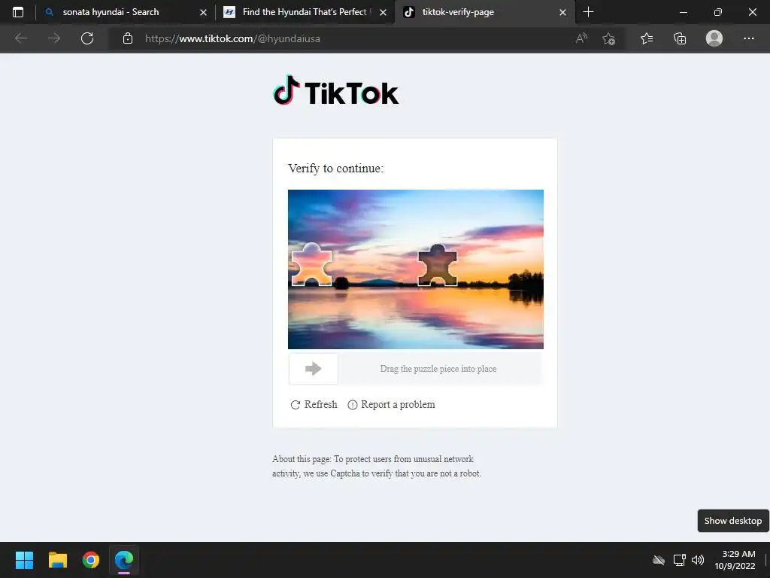Screen dimensions: 770x578
Task: Click the address bar URL
Action: pyautogui.click(x=232, y=38)
